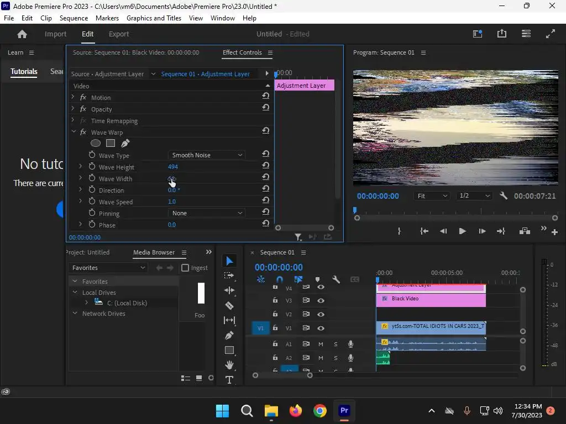Open the Pinning dropdown
Image resolution: width=566 pixels, height=424 pixels.
(x=207, y=213)
